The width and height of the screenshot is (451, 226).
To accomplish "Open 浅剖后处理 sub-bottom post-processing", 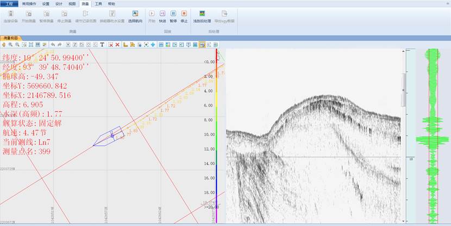I will (x=202, y=15).
